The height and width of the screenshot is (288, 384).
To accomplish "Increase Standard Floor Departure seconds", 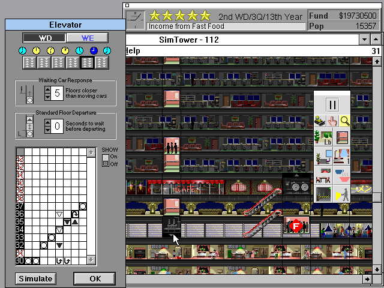I will (47, 122).
